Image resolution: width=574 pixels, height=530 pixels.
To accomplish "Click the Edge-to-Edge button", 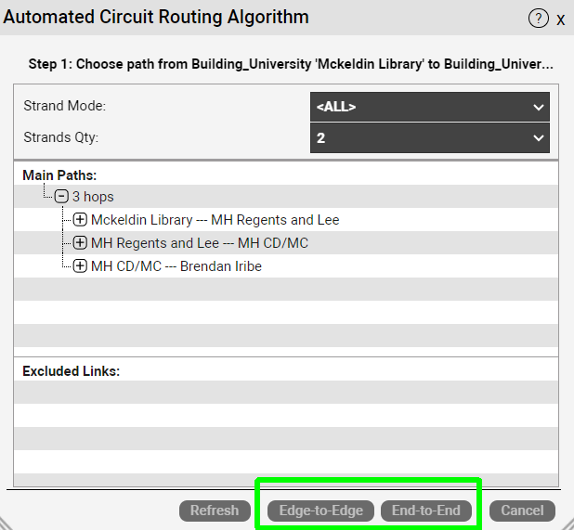I will 320,510.
